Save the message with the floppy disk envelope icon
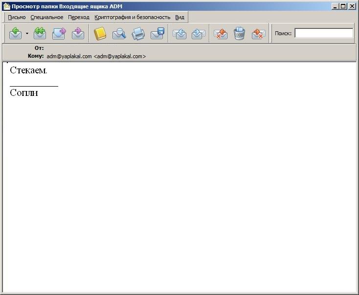The height and width of the screenshot is (295, 359). point(157,33)
